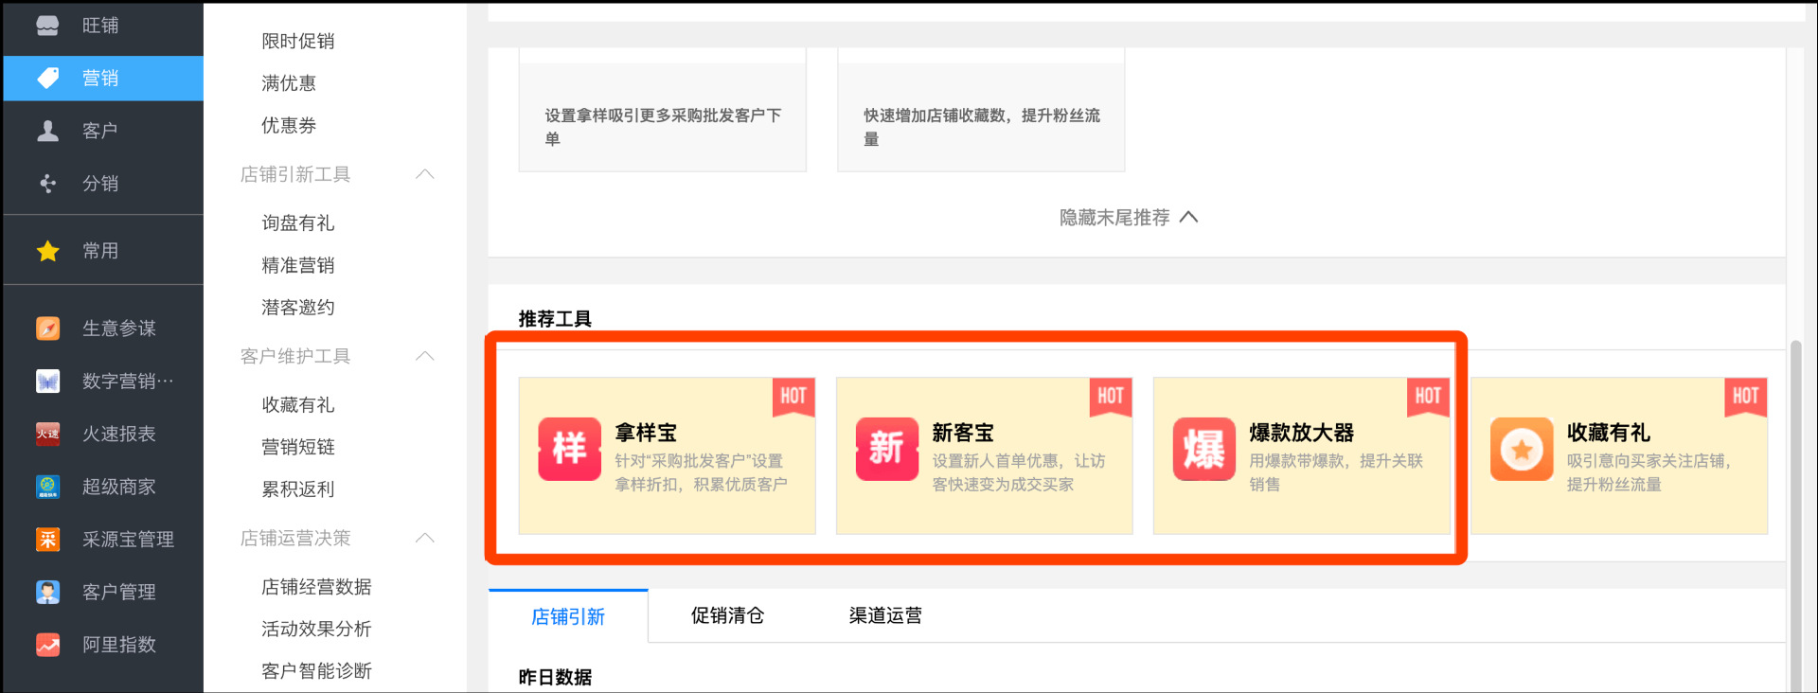Click the 旺铺 shop icon in sidebar
Viewport: 1818px width, 693px height.
(47, 26)
